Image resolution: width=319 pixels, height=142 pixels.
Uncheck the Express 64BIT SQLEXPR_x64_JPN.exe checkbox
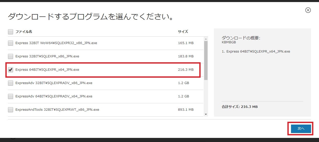coord(11,70)
